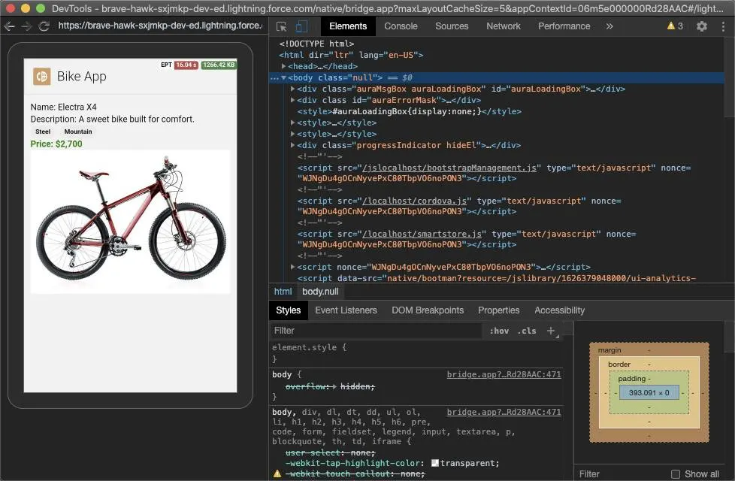Click the forward navigation arrow

tap(27, 26)
